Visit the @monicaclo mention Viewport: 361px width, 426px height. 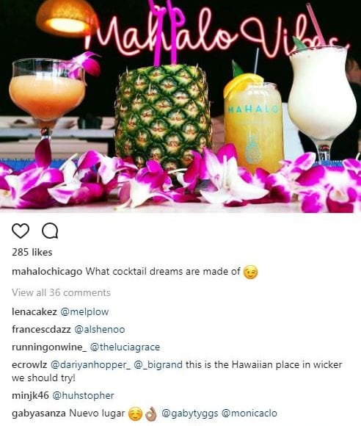tap(249, 414)
